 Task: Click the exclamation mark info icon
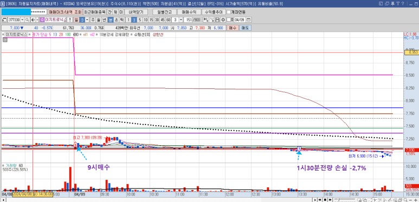(70, 19)
